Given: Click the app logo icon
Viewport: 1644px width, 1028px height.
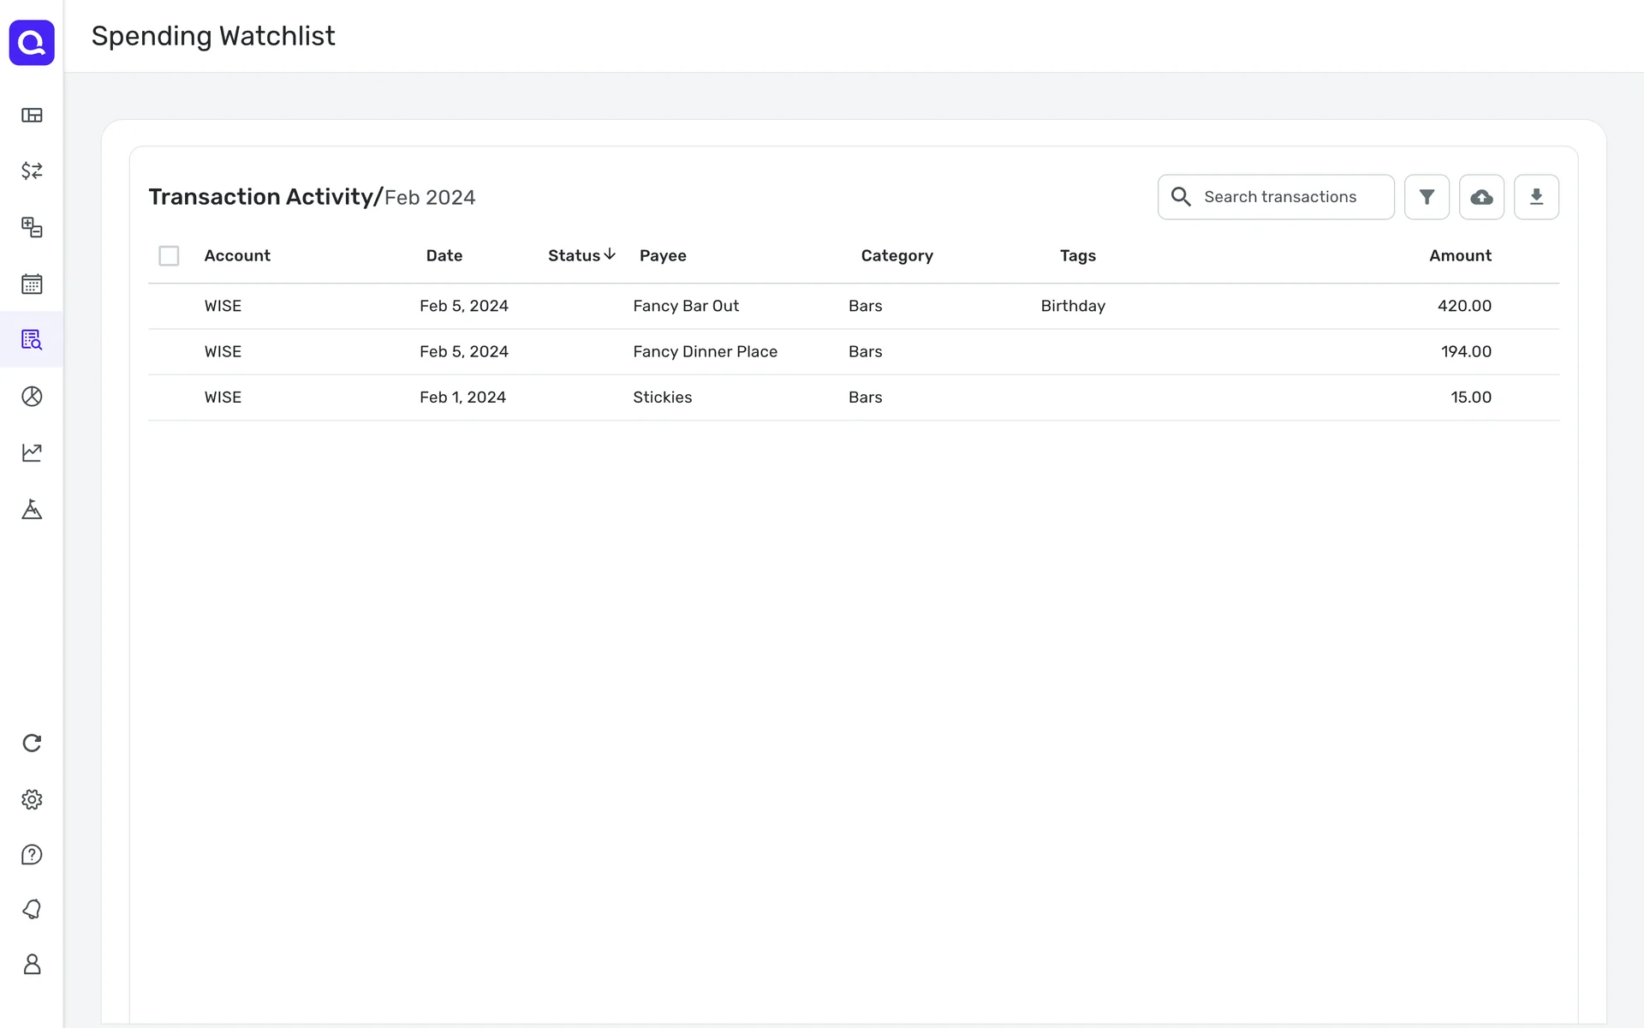Looking at the screenshot, I should point(32,43).
